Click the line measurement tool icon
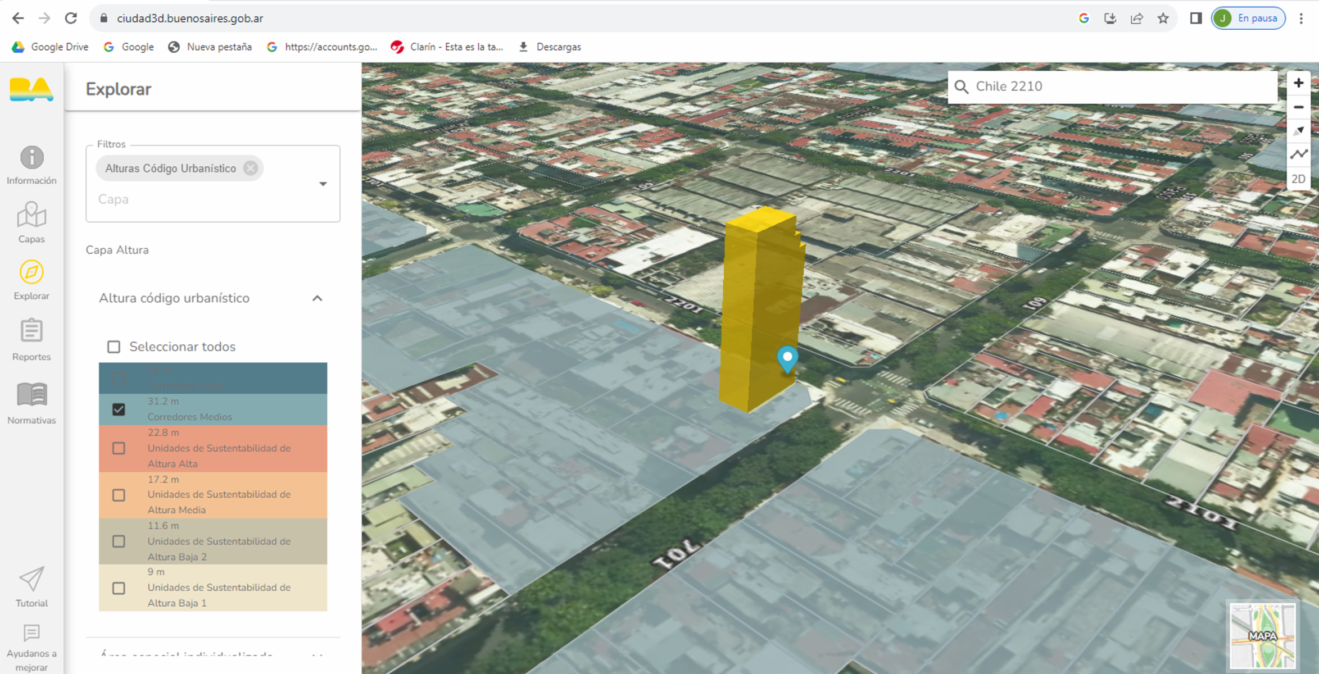The height and width of the screenshot is (674, 1319). 1298,154
